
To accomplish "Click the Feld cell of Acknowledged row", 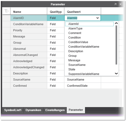I will [x=56, y=61].
